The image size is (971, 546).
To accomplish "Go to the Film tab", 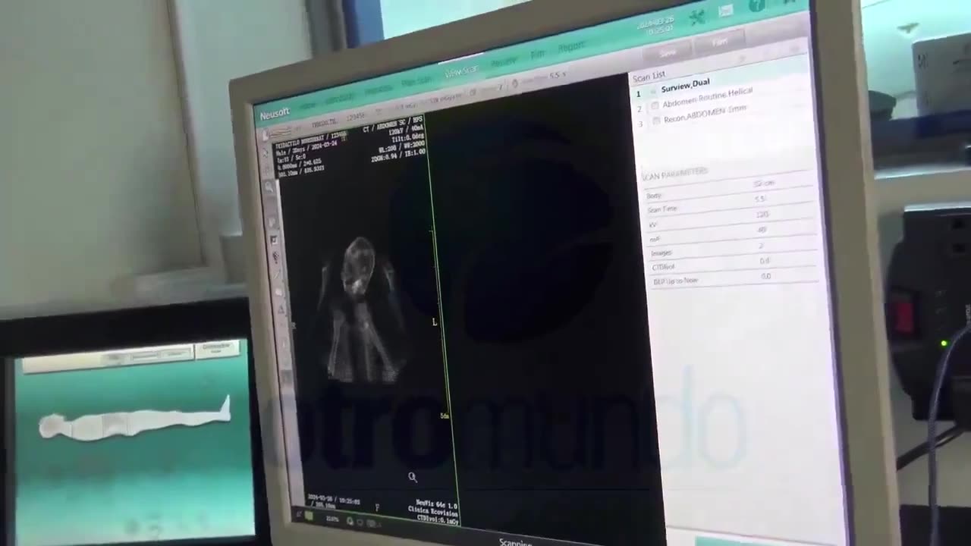I will coord(538,55).
